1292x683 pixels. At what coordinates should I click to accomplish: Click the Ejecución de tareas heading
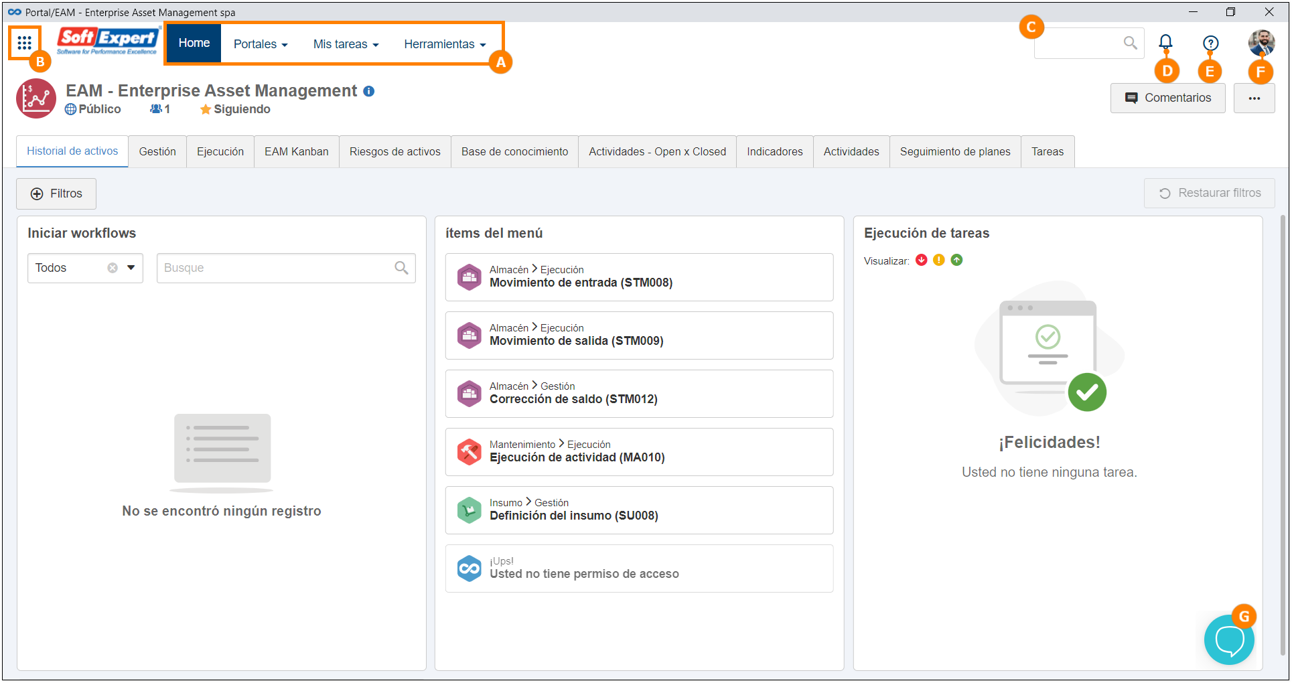click(926, 233)
